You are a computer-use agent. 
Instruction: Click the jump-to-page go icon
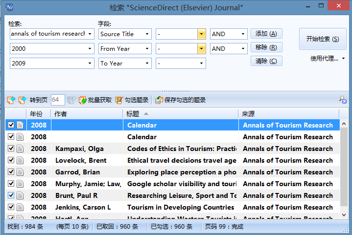click(71, 100)
